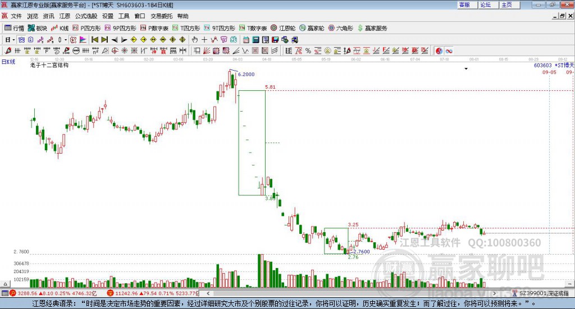
Task: Open the T数字表 tool
Action: click(253, 28)
